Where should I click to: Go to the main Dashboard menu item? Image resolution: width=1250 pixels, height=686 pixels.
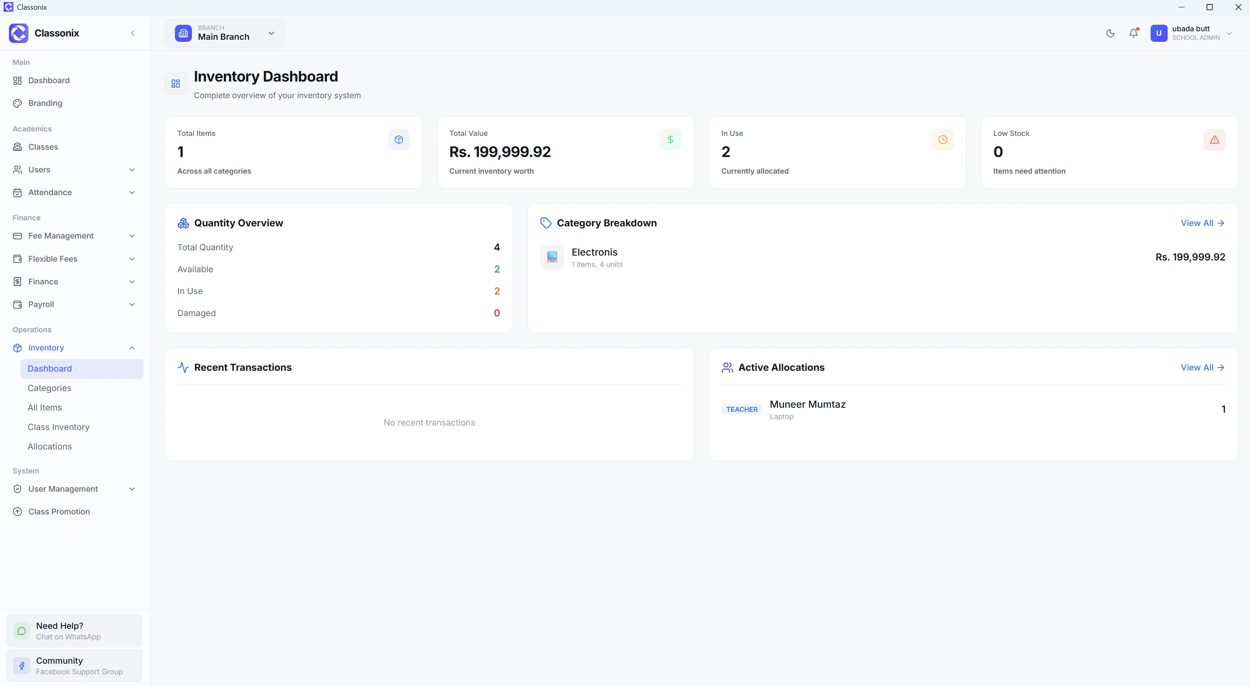[74, 81]
